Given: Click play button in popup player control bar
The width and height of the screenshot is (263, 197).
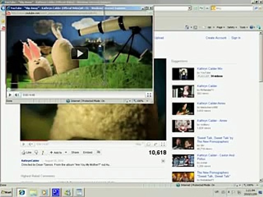Looking at the screenshot, I should click(10, 95).
